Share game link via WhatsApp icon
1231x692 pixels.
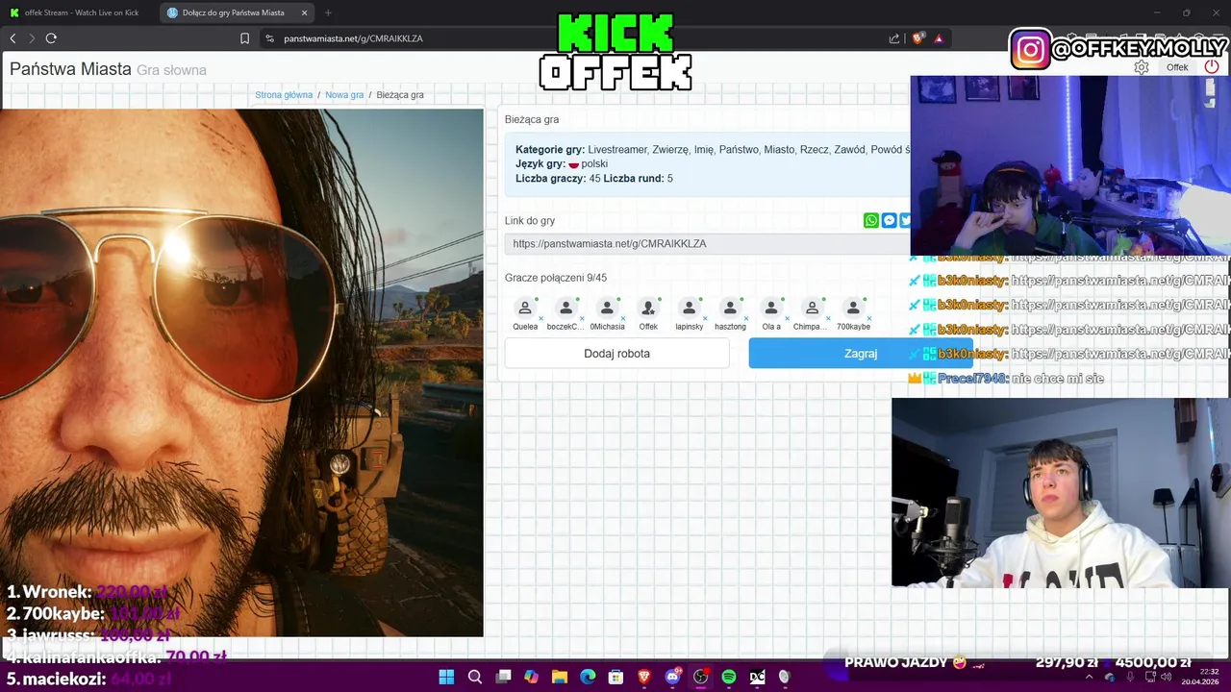point(871,221)
